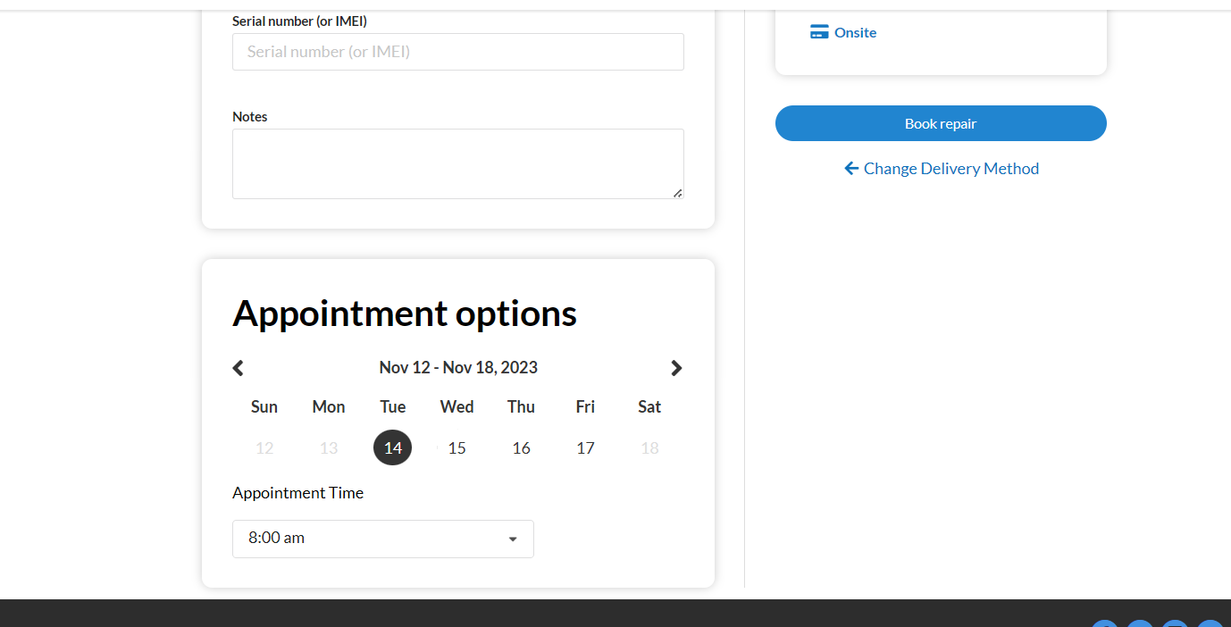Focus the Serial number (or IMEI) field
This screenshot has width=1231, height=627.
458,52
